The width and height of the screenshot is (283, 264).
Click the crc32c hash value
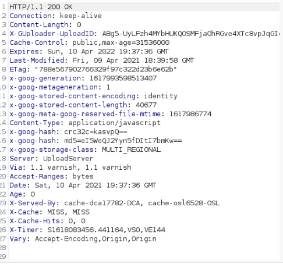(96, 132)
